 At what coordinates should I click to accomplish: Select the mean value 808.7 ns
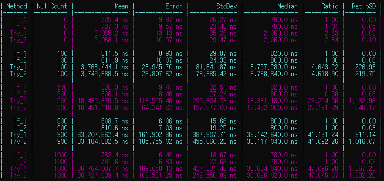coord(115,121)
